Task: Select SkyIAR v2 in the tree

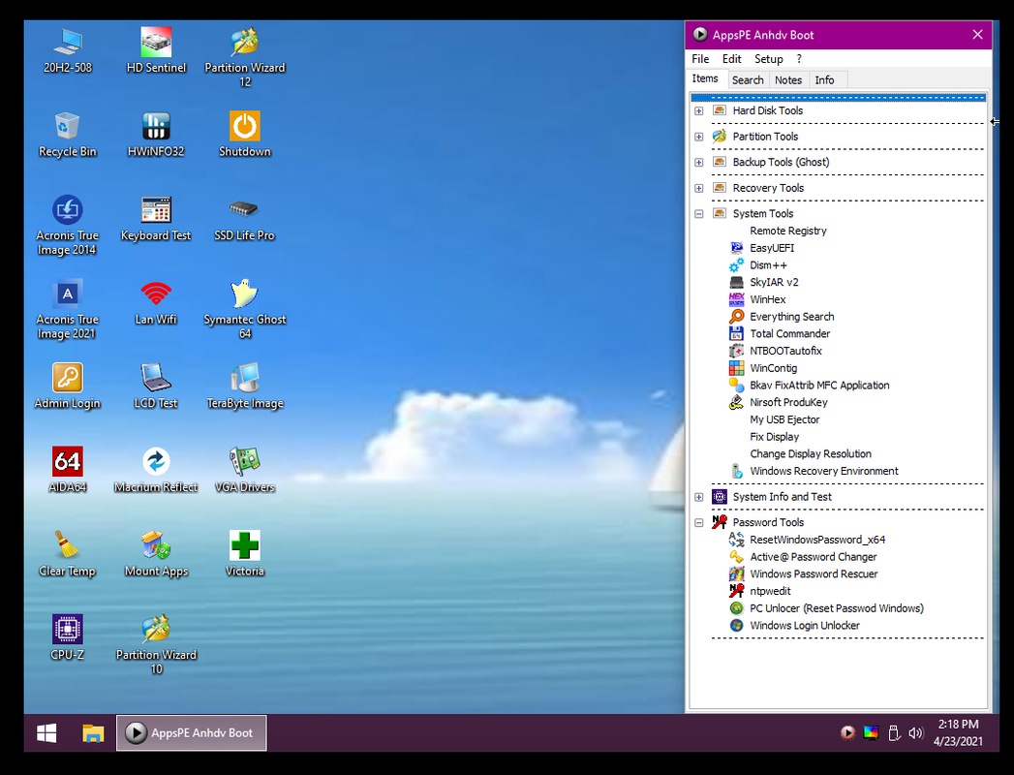Action: [774, 283]
